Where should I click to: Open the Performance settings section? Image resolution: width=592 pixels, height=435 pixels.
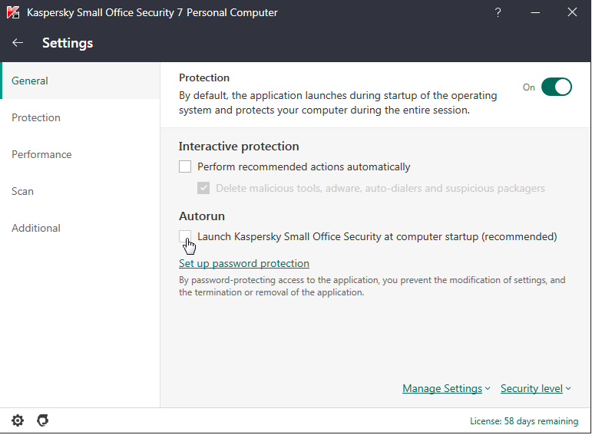pyautogui.click(x=41, y=154)
